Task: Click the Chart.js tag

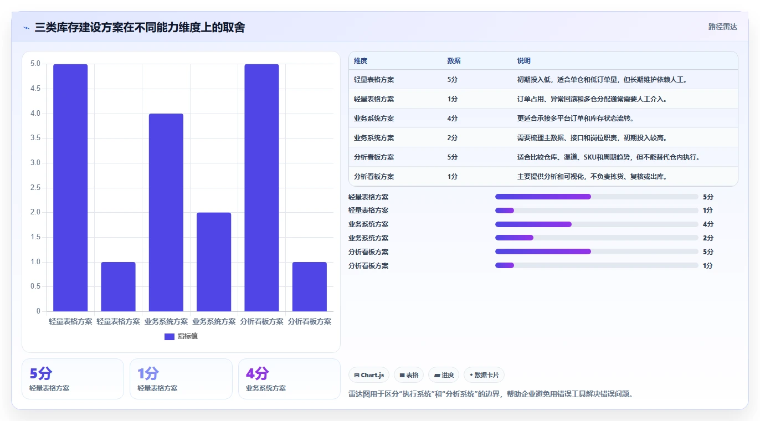Action: pyautogui.click(x=369, y=375)
